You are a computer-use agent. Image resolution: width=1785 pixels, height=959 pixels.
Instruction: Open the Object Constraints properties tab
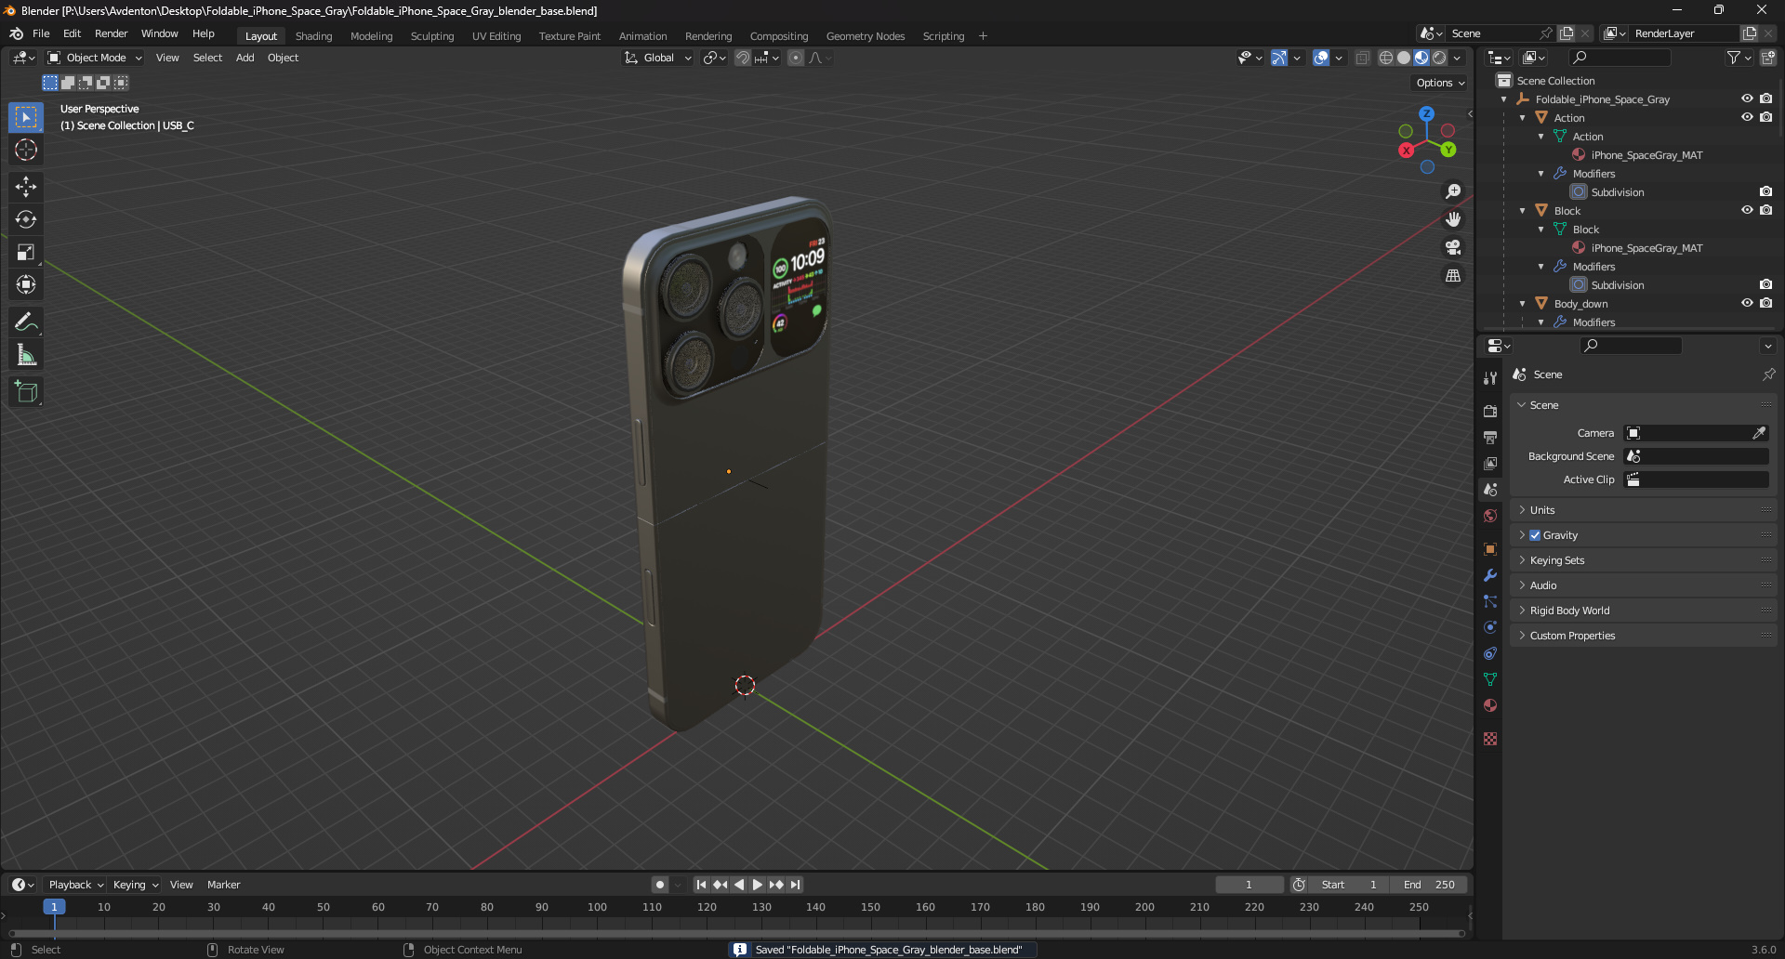[1490, 653]
